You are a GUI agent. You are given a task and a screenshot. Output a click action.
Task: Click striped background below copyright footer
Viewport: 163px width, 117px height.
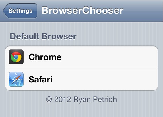pyautogui.click(x=81, y=110)
